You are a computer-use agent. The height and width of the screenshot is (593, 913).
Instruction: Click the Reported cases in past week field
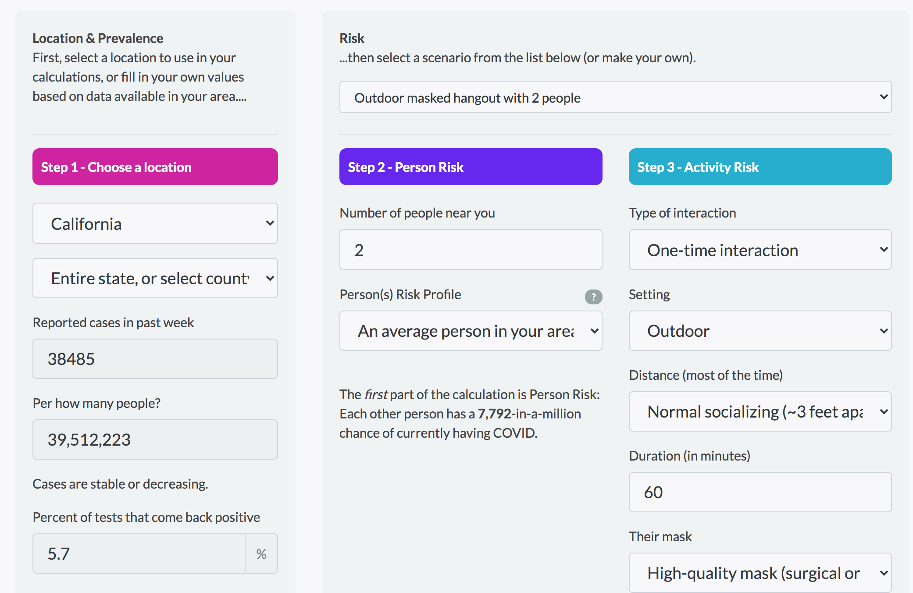point(155,359)
